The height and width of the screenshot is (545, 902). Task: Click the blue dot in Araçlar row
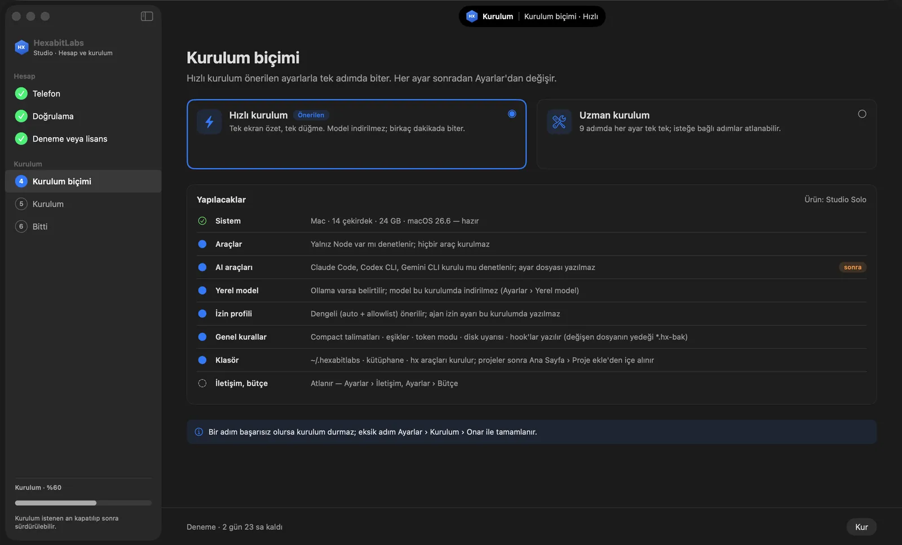(x=202, y=244)
